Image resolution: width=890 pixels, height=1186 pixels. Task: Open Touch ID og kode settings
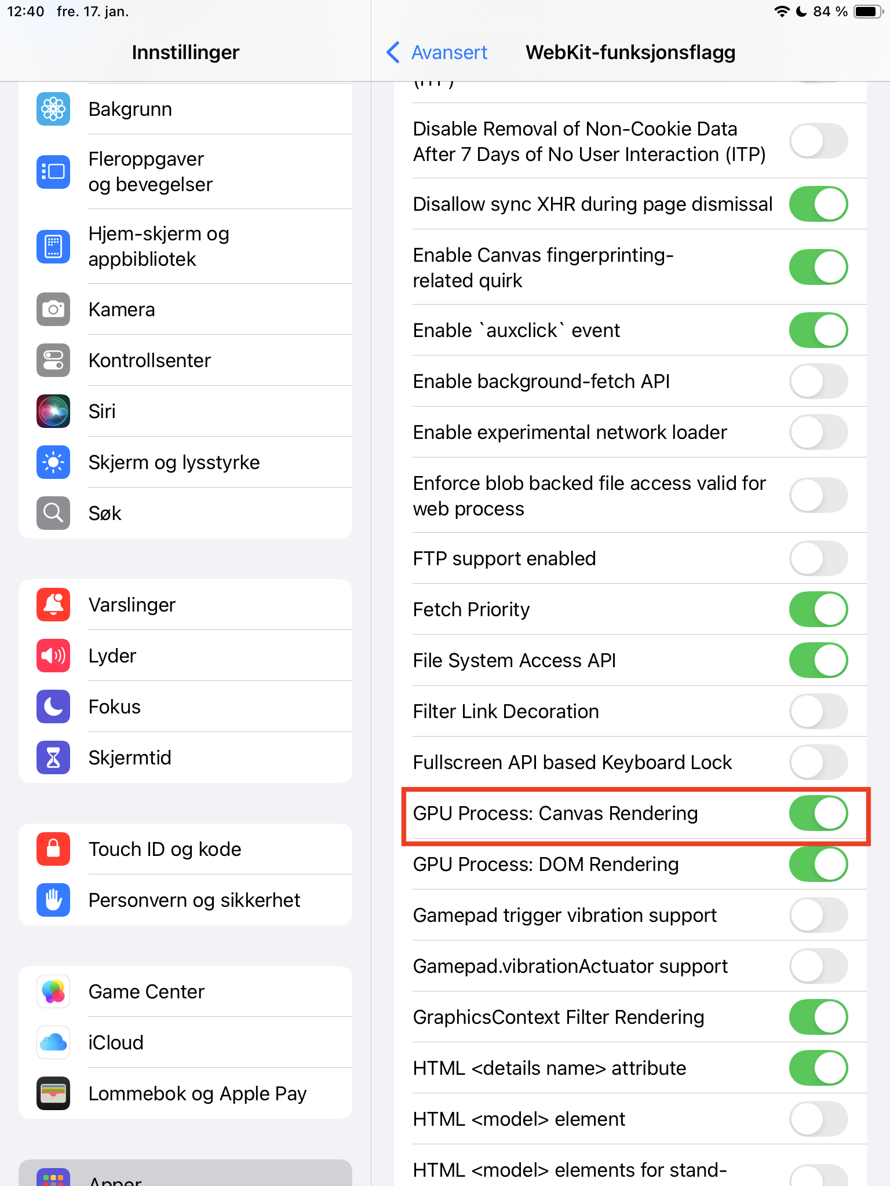click(x=185, y=849)
